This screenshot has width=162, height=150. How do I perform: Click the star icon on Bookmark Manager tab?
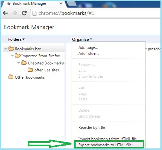point(9,4)
